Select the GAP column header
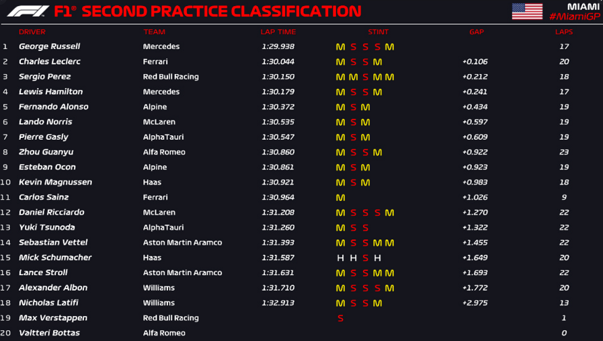 (476, 32)
